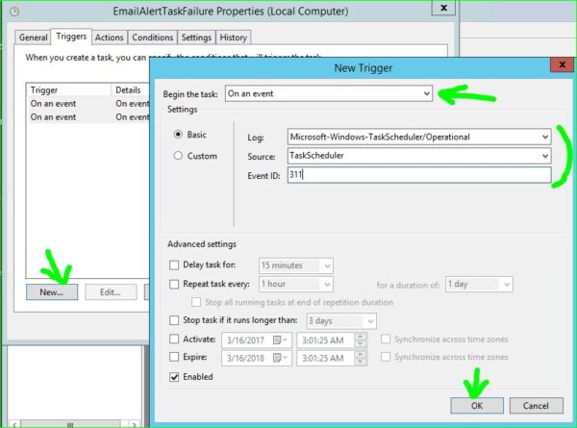
Task: Open the Expire date calendar picker icon
Action: pyautogui.click(x=280, y=358)
